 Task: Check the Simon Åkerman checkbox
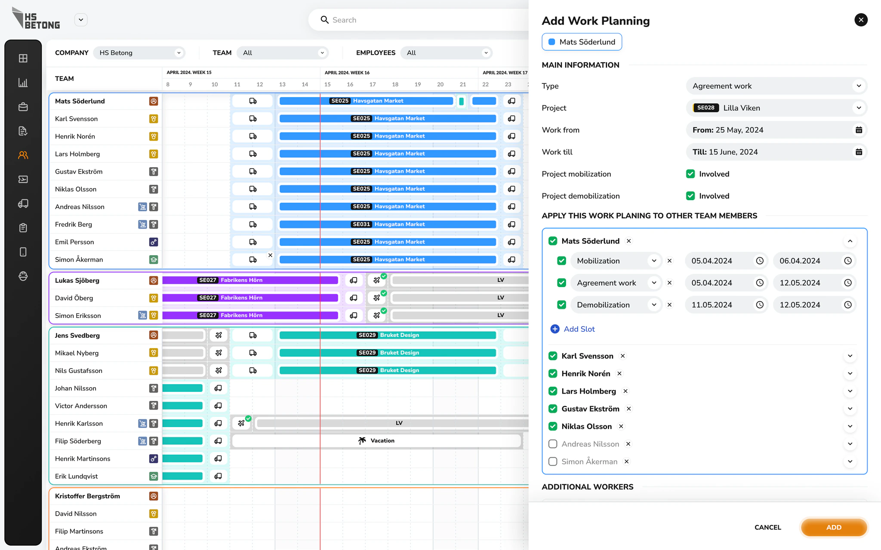click(553, 461)
